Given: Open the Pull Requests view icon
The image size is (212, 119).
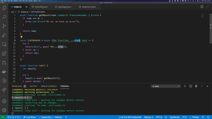Looking at the screenshot, I should tap(4, 62).
